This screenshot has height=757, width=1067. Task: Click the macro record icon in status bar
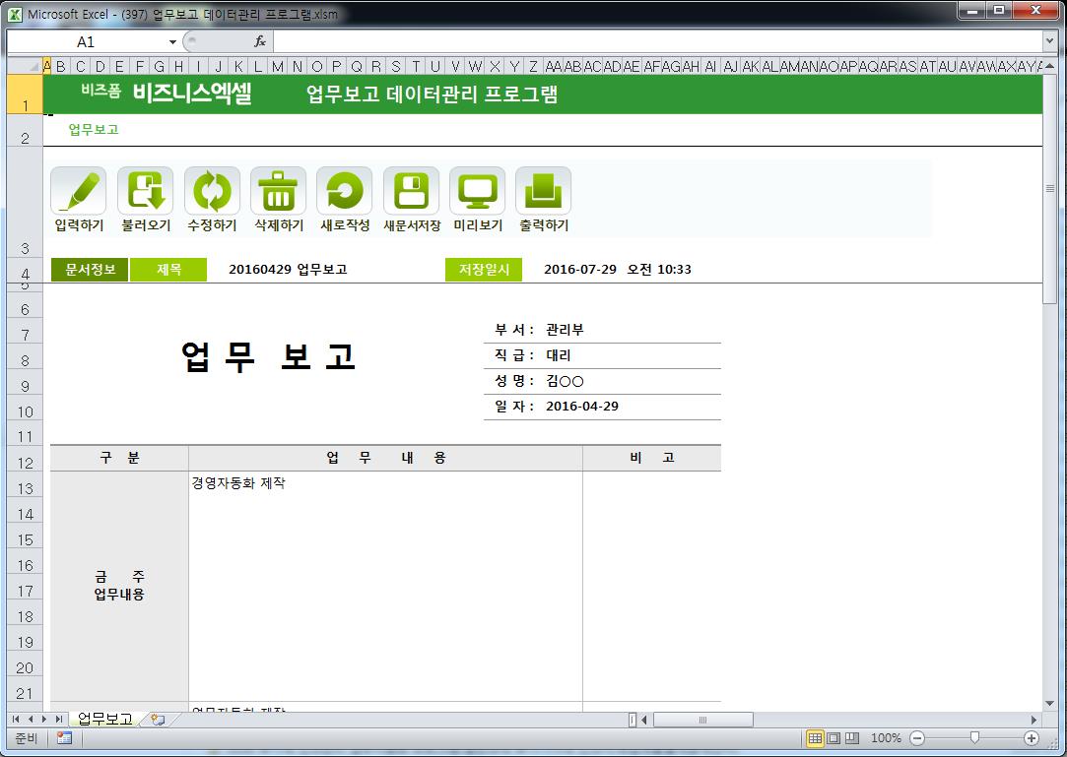[65, 738]
